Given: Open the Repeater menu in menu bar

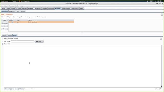Looking at the screenshot, I should (12, 6).
